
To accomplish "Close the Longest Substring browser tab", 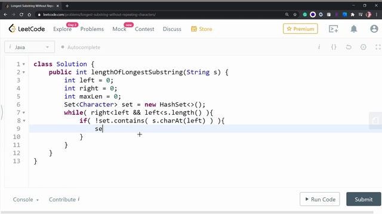I will [x=58, y=6].
